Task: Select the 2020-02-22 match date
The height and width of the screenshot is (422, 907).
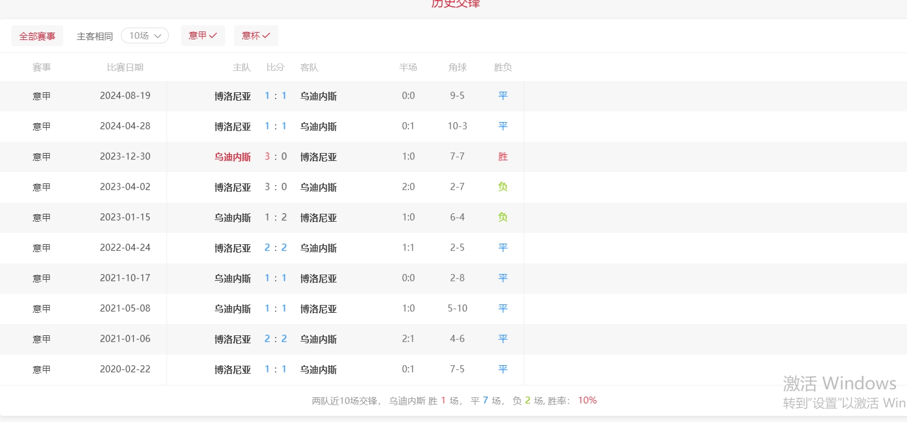Action: [125, 369]
